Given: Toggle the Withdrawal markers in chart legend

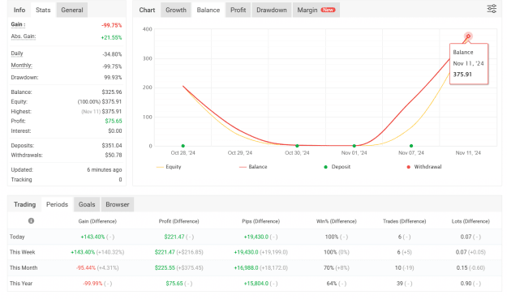Looking at the screenshot, I should tap(424, 167).
